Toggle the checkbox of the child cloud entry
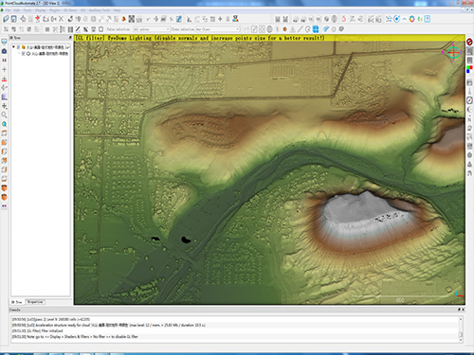This screenshot has width=474, height=355. coord(23,53)
